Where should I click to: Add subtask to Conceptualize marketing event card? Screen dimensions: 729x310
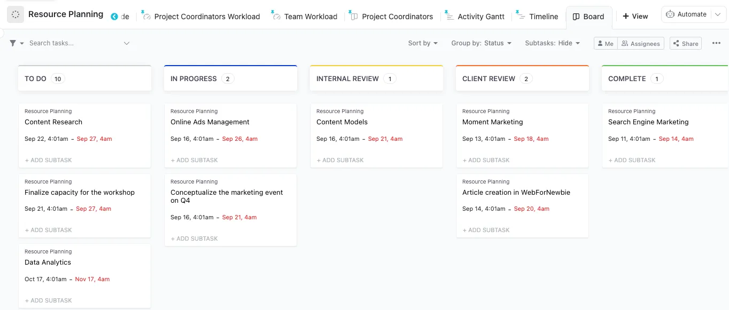[x=194, y=239]
